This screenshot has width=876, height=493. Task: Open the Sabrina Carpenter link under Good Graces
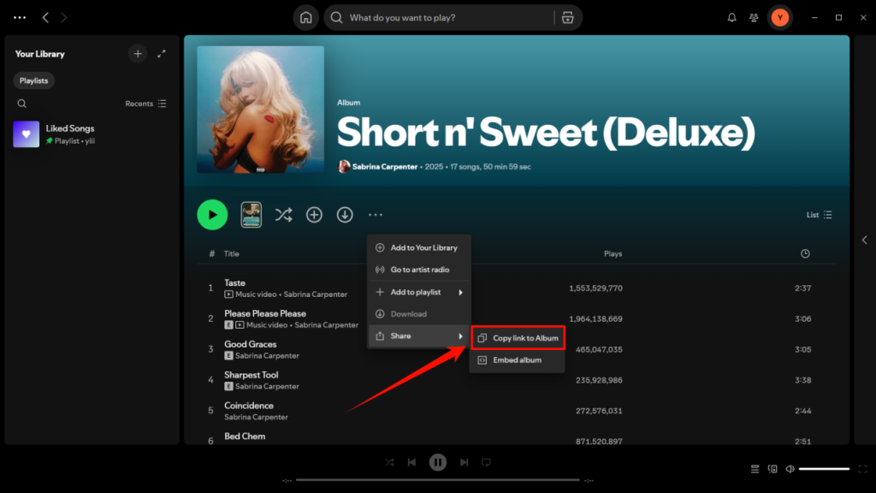click(267, 355)
